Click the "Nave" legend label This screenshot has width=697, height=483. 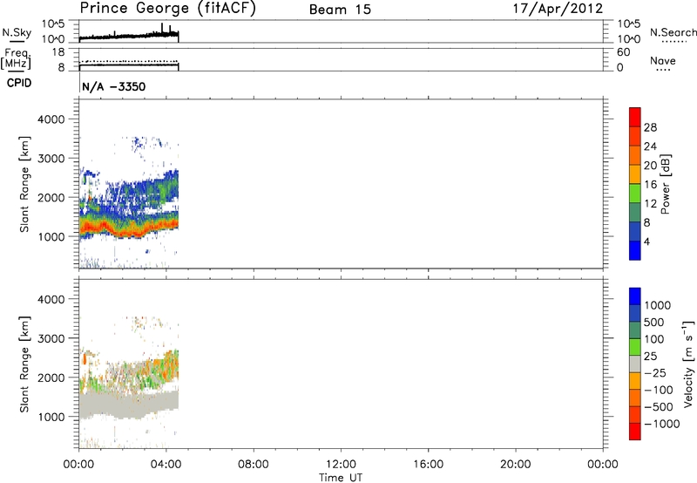pyautogui.click(x=663, y=60)
